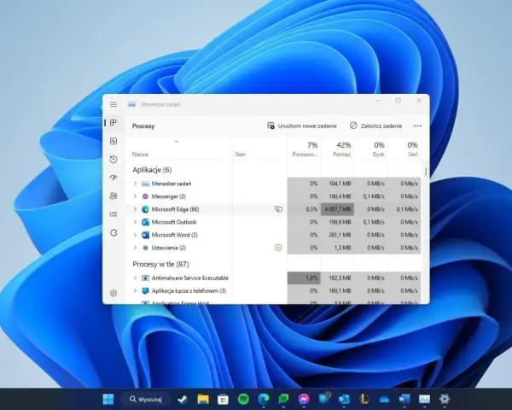
Task: Open the App history sidebar icon
Action: (x=113, y=159)
